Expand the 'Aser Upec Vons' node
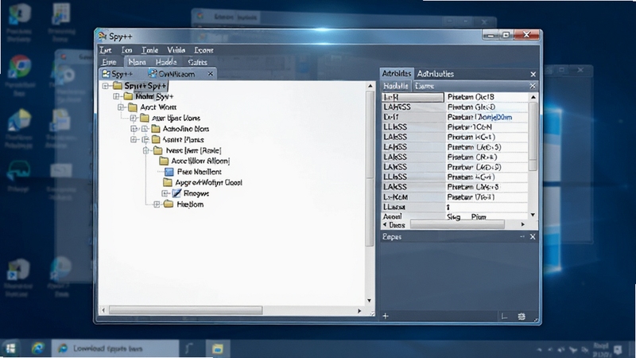The width and height of the screenshot is (636, 358). 133,118
